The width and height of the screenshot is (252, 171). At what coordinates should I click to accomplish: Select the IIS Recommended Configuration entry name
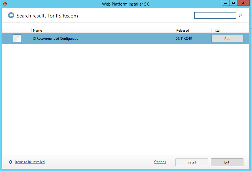click(56, 39)
